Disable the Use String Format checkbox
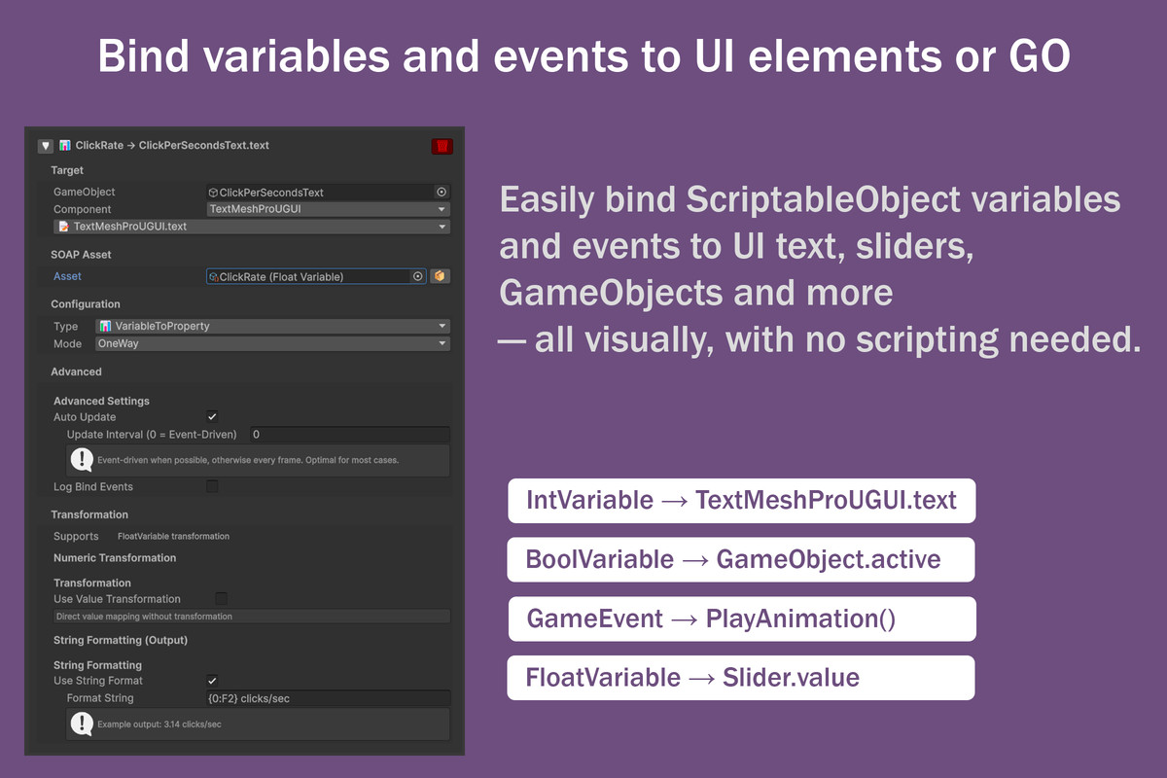The width and height of the screenshot is (1167, 778). click(x=212, y=681)
